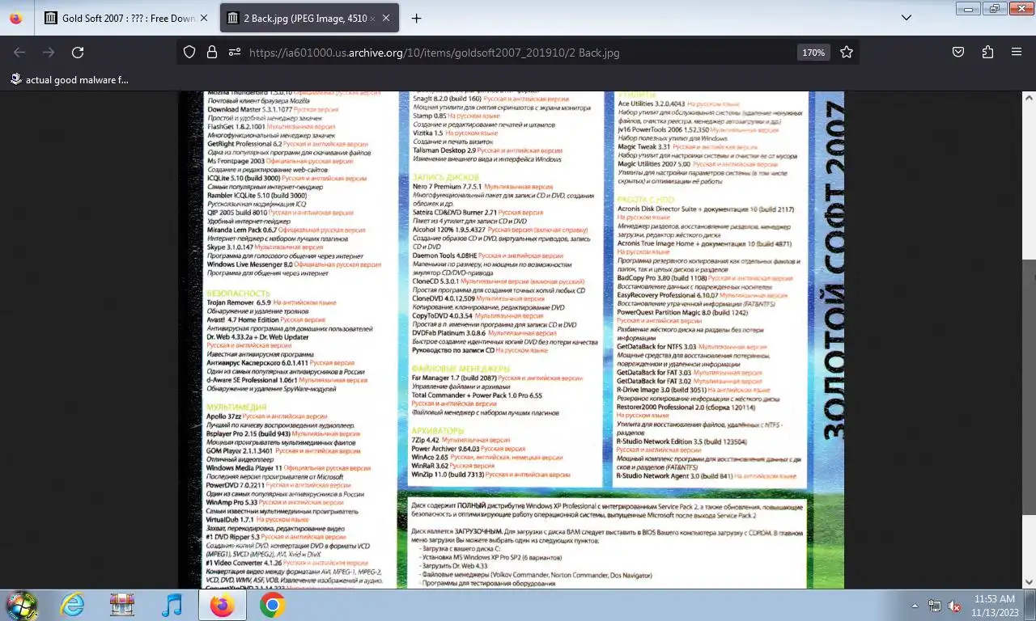Focus Firefox via its taskbar button
Image resolution: width=1036 pixels, height=621 pixels.
click(221, 605)
